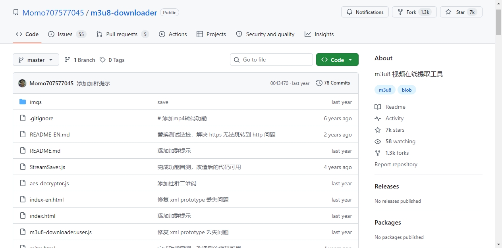Click Report repository link
The width and height of the screenshot is (502, 248).
pos(396,164)
